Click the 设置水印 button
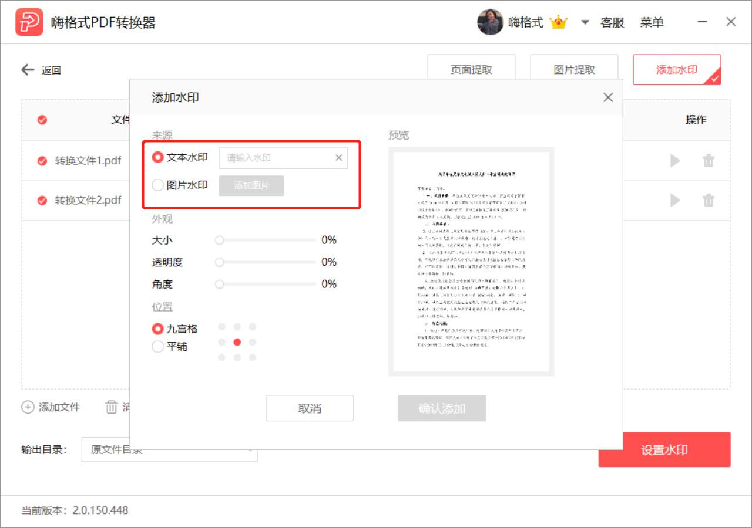The image size is (752, 528). 664,450
